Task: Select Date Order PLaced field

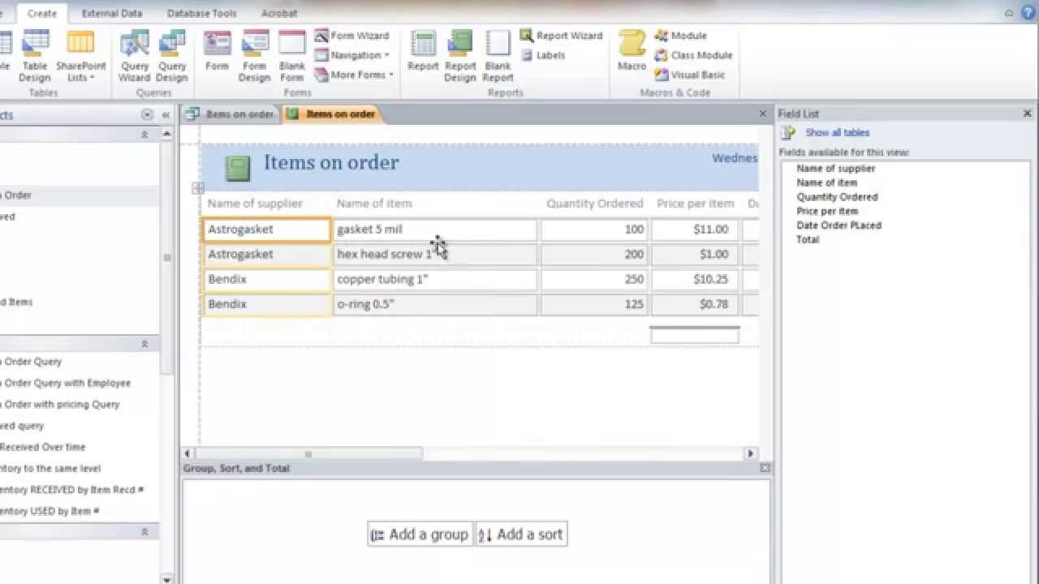Action: (839, 225)
